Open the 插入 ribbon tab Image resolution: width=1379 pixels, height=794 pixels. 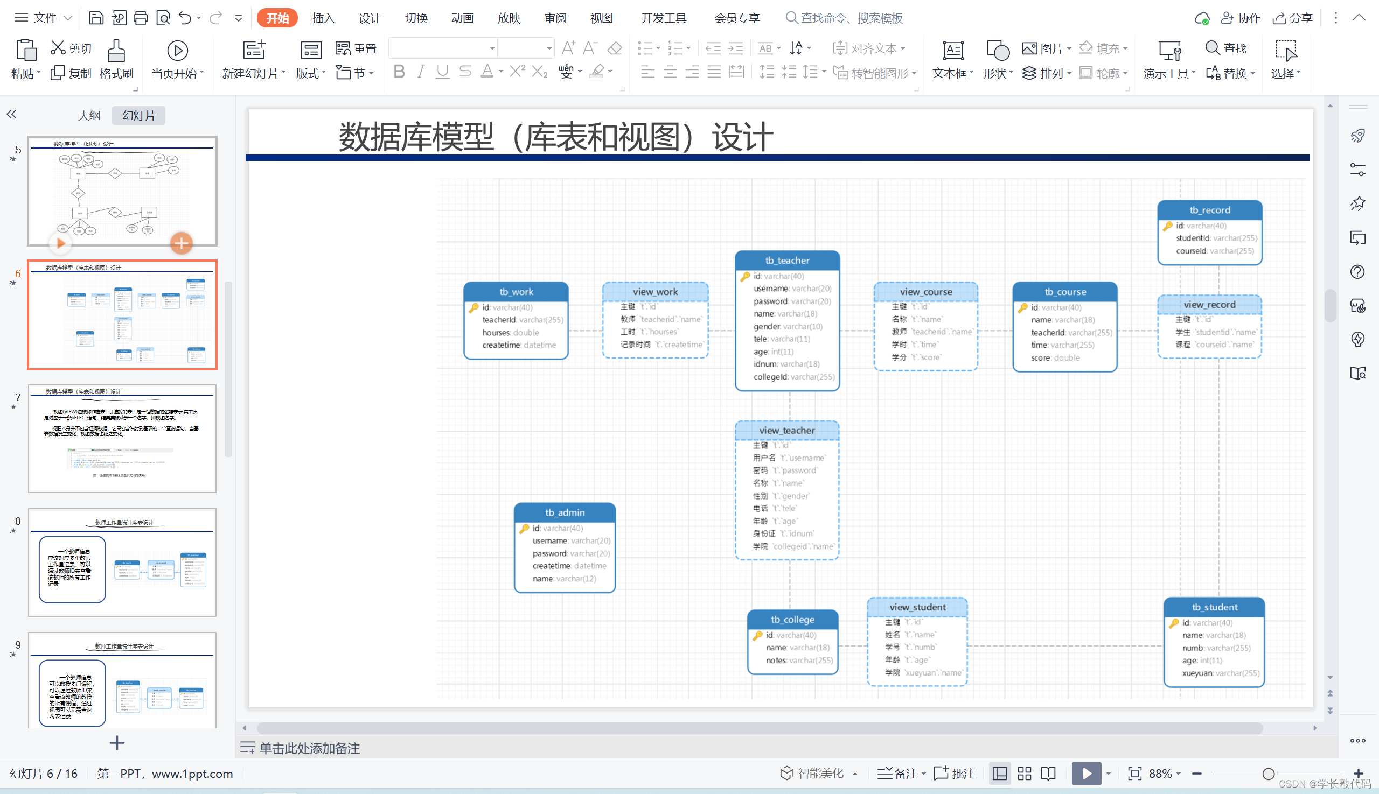click(x=323, y=18)
